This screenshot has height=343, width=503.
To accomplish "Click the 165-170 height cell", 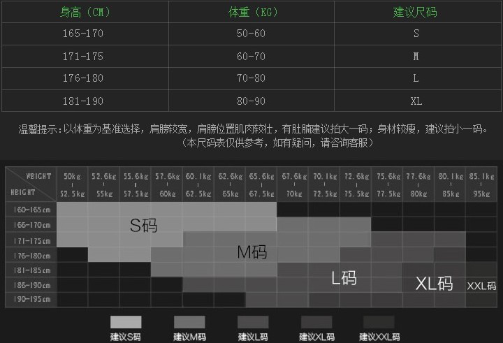I will [x=85, y=34].
